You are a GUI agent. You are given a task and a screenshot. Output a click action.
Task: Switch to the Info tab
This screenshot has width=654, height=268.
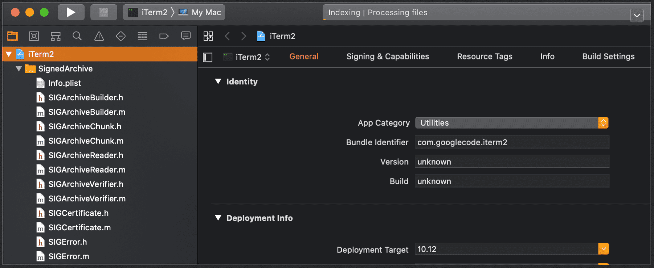[x=547, y=56]
